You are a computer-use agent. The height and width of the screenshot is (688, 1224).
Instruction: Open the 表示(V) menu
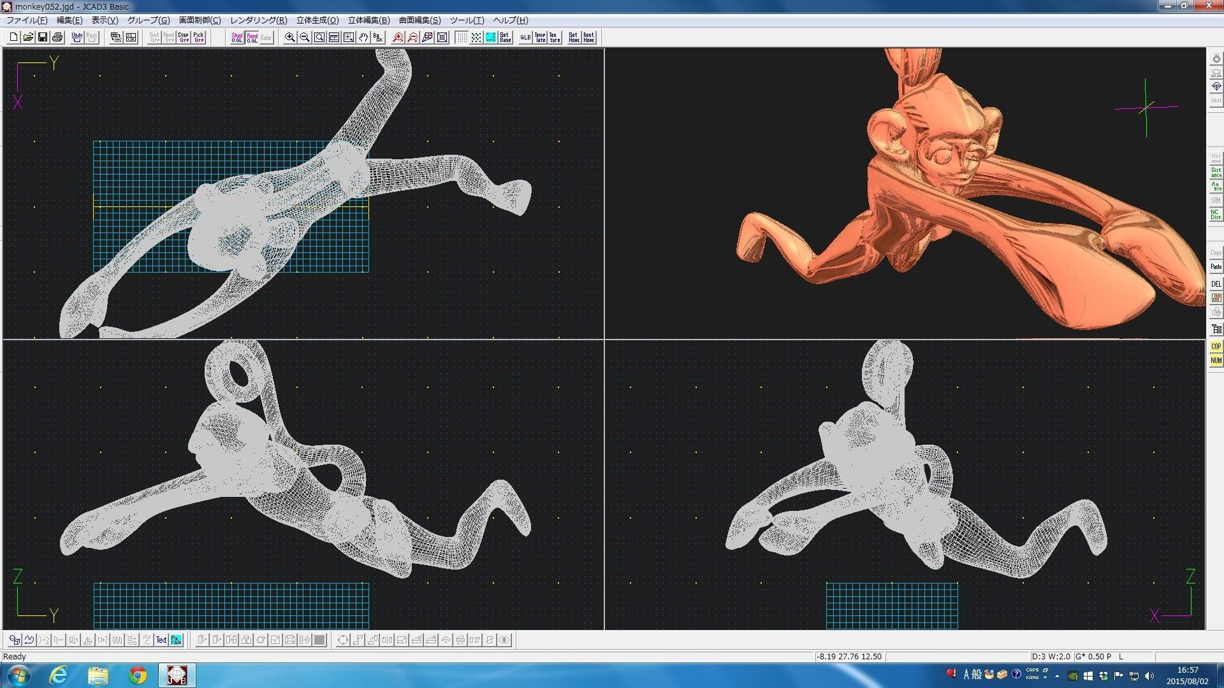click(x=105, y=20)
